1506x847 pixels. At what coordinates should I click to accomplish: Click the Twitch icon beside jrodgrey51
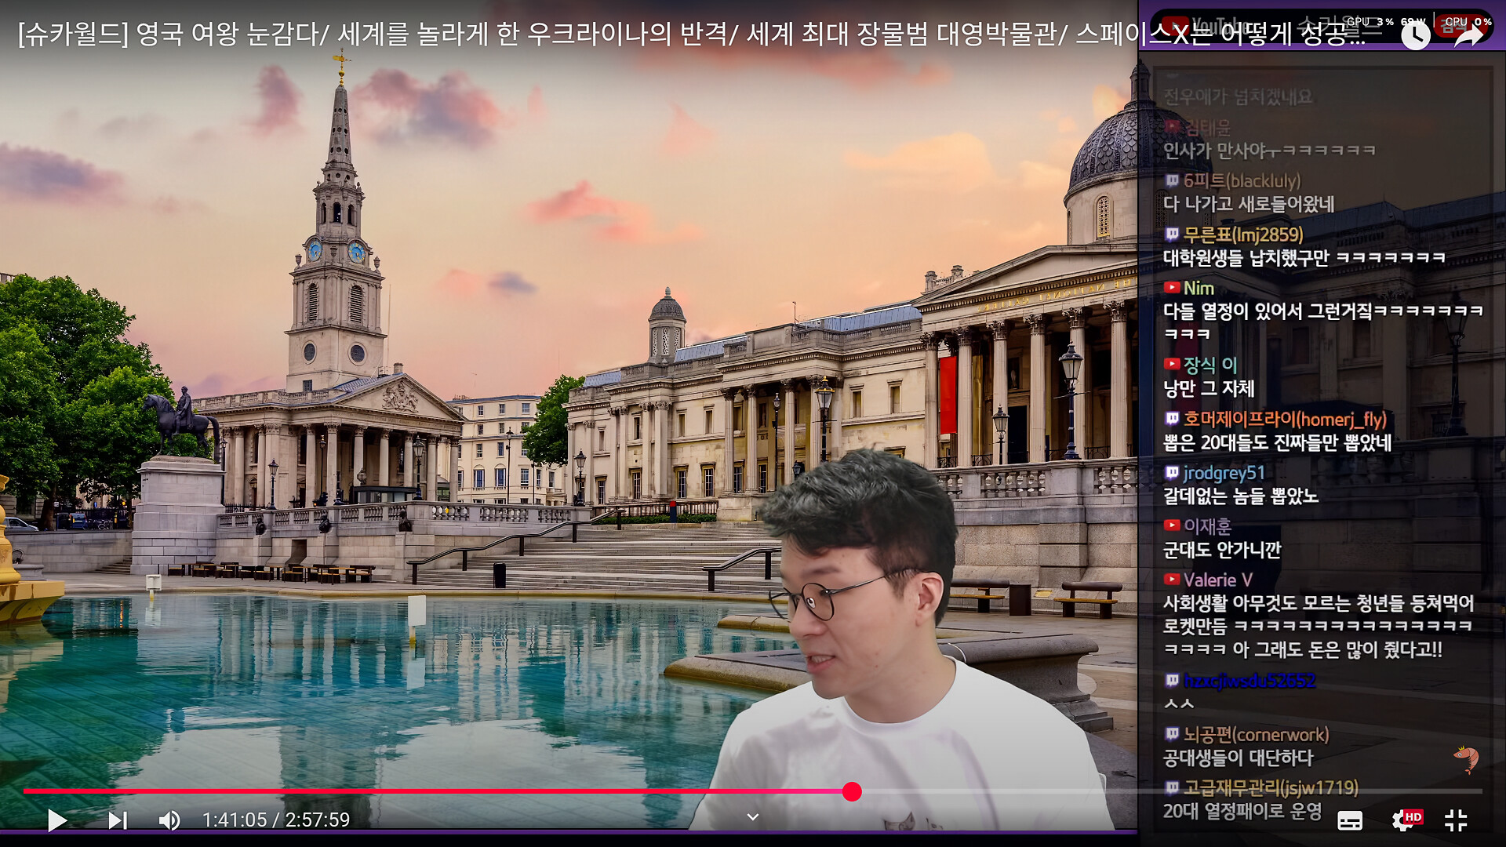(x=1172, y=473)
